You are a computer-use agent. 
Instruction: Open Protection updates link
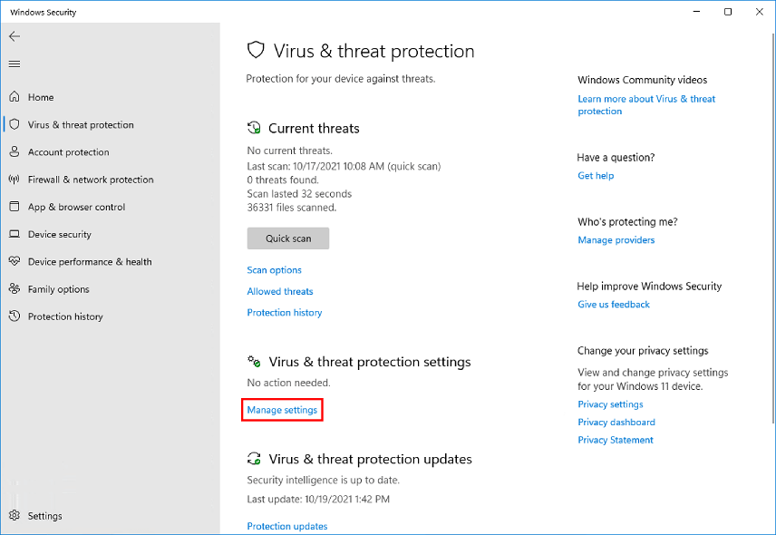(286, 526)
